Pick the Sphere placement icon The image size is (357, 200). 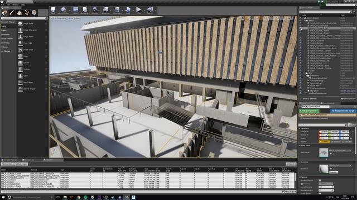20,63
